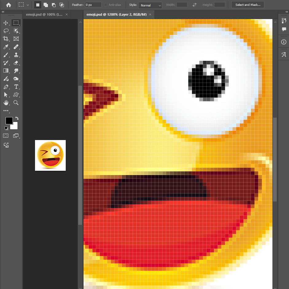Select the Zoom tool
Screen dimensions: 289x289
tap(16, 103)
